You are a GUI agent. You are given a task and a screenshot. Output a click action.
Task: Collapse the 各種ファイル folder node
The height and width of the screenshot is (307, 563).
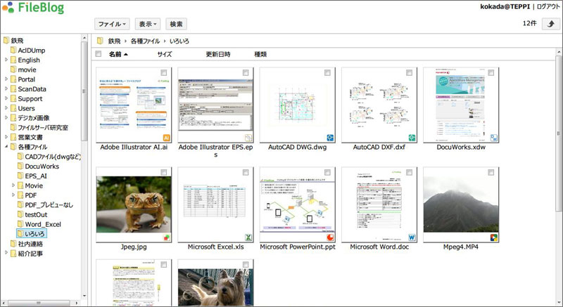tap(6, 147)
